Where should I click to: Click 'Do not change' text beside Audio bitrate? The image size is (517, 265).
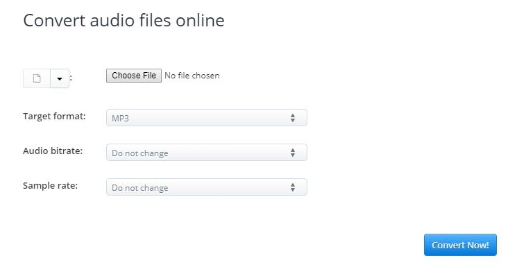pyautogui.click(x=140, y=153)
